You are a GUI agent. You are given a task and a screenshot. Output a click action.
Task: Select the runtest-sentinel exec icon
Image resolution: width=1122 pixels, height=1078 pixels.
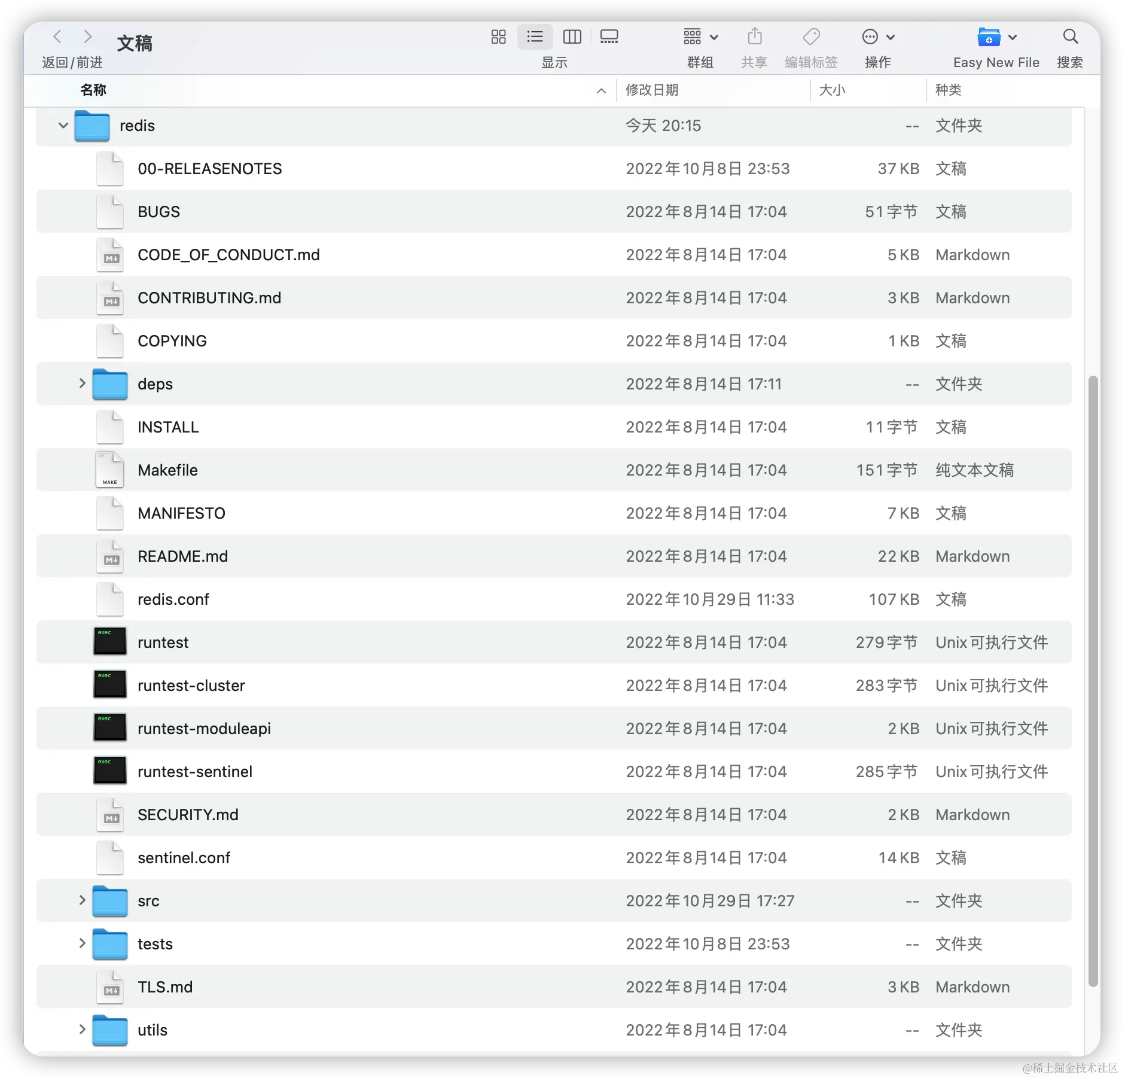(x=110, y=771)
